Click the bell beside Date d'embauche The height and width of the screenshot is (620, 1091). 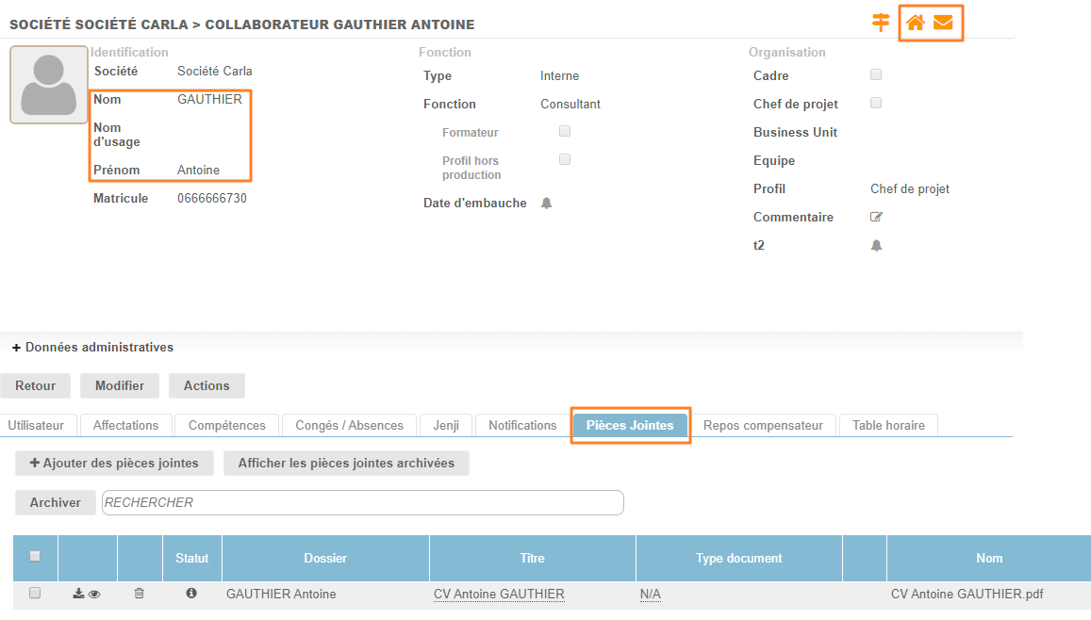pos(546,204)
